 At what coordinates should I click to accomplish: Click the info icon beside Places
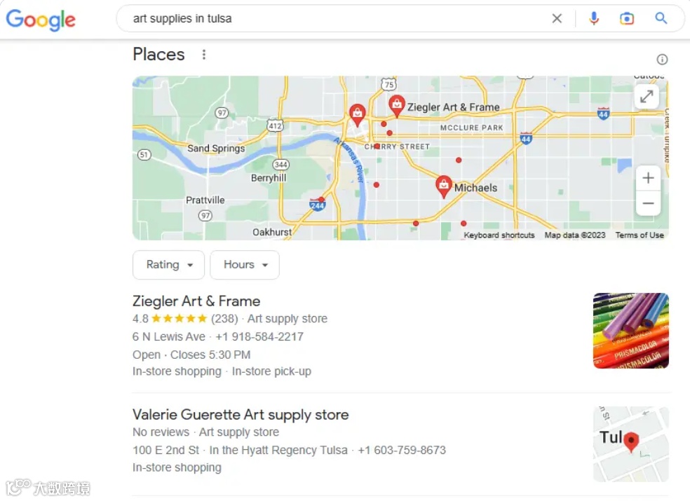(662, 60)
